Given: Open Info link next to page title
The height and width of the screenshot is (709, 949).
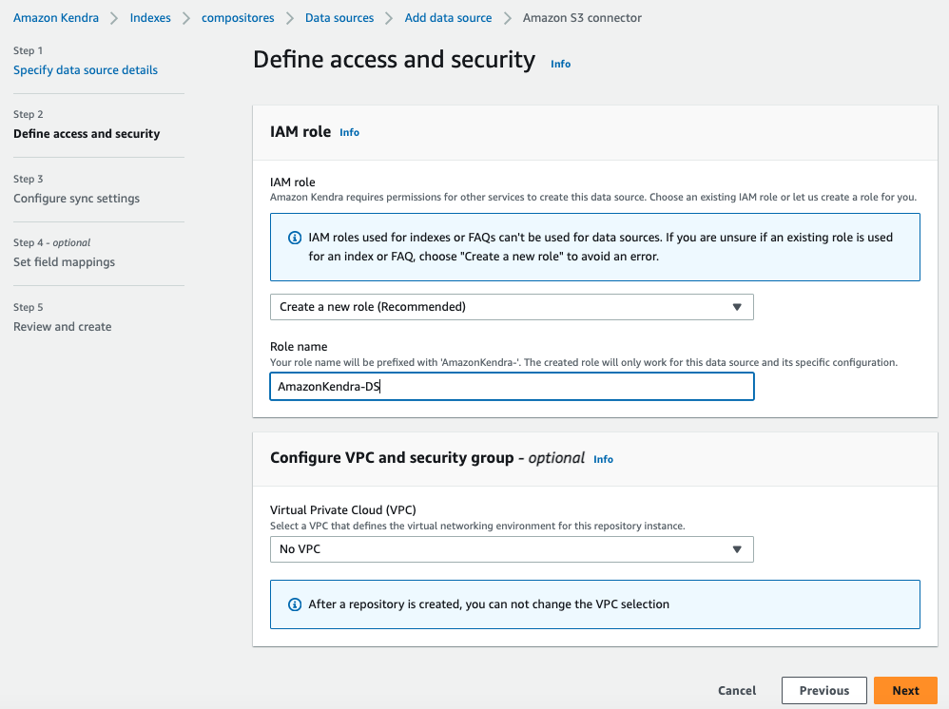Looking at the screenshot, I should click(560, 64).
